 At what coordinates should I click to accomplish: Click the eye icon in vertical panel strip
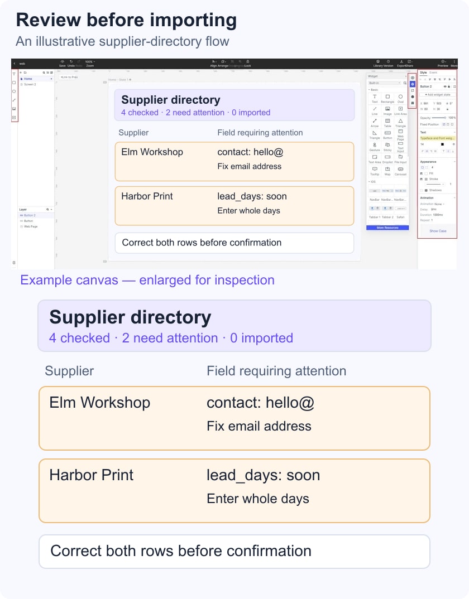(413, 78)
